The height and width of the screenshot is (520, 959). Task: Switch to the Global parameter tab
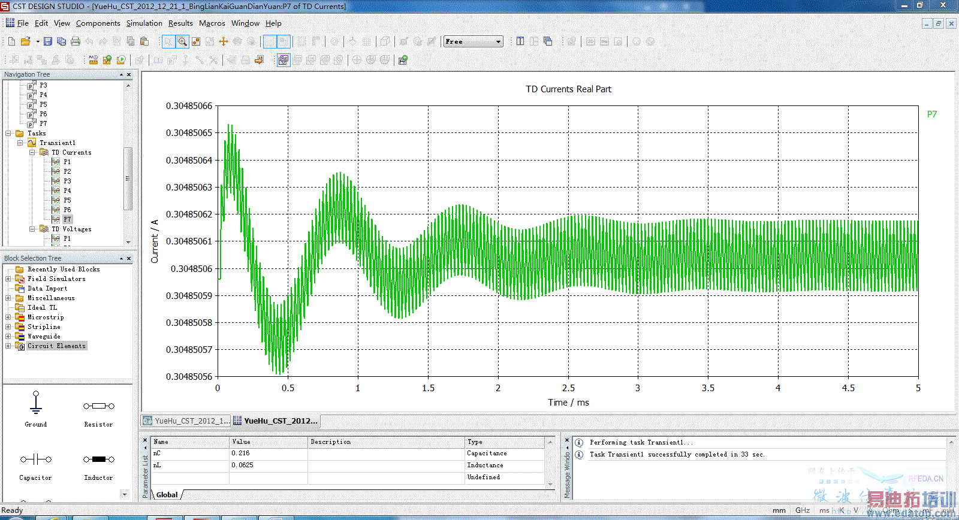point(167,495)
